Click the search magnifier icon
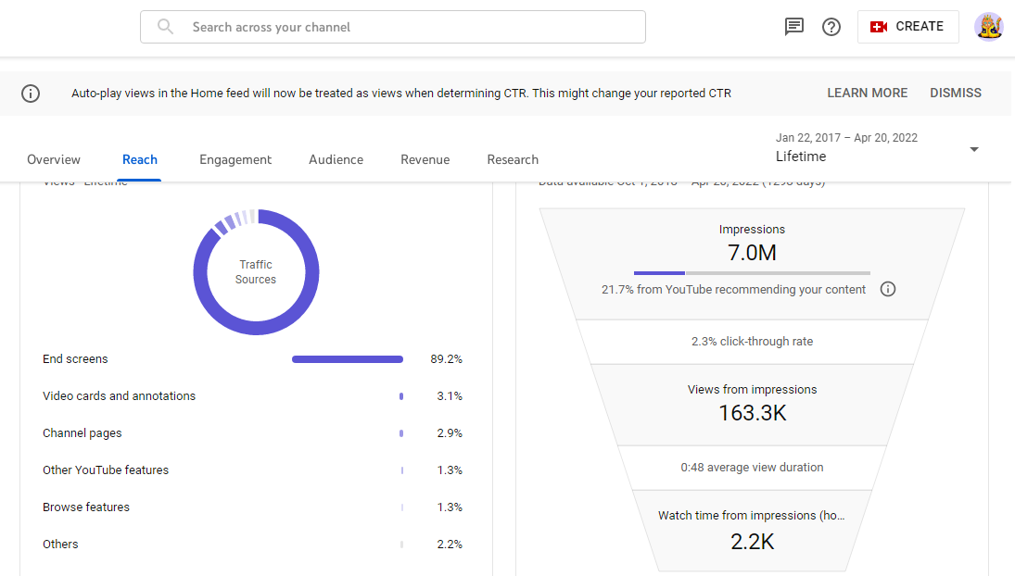The image size is (1015, 576). pyautogui.click(x=166, y=27)
